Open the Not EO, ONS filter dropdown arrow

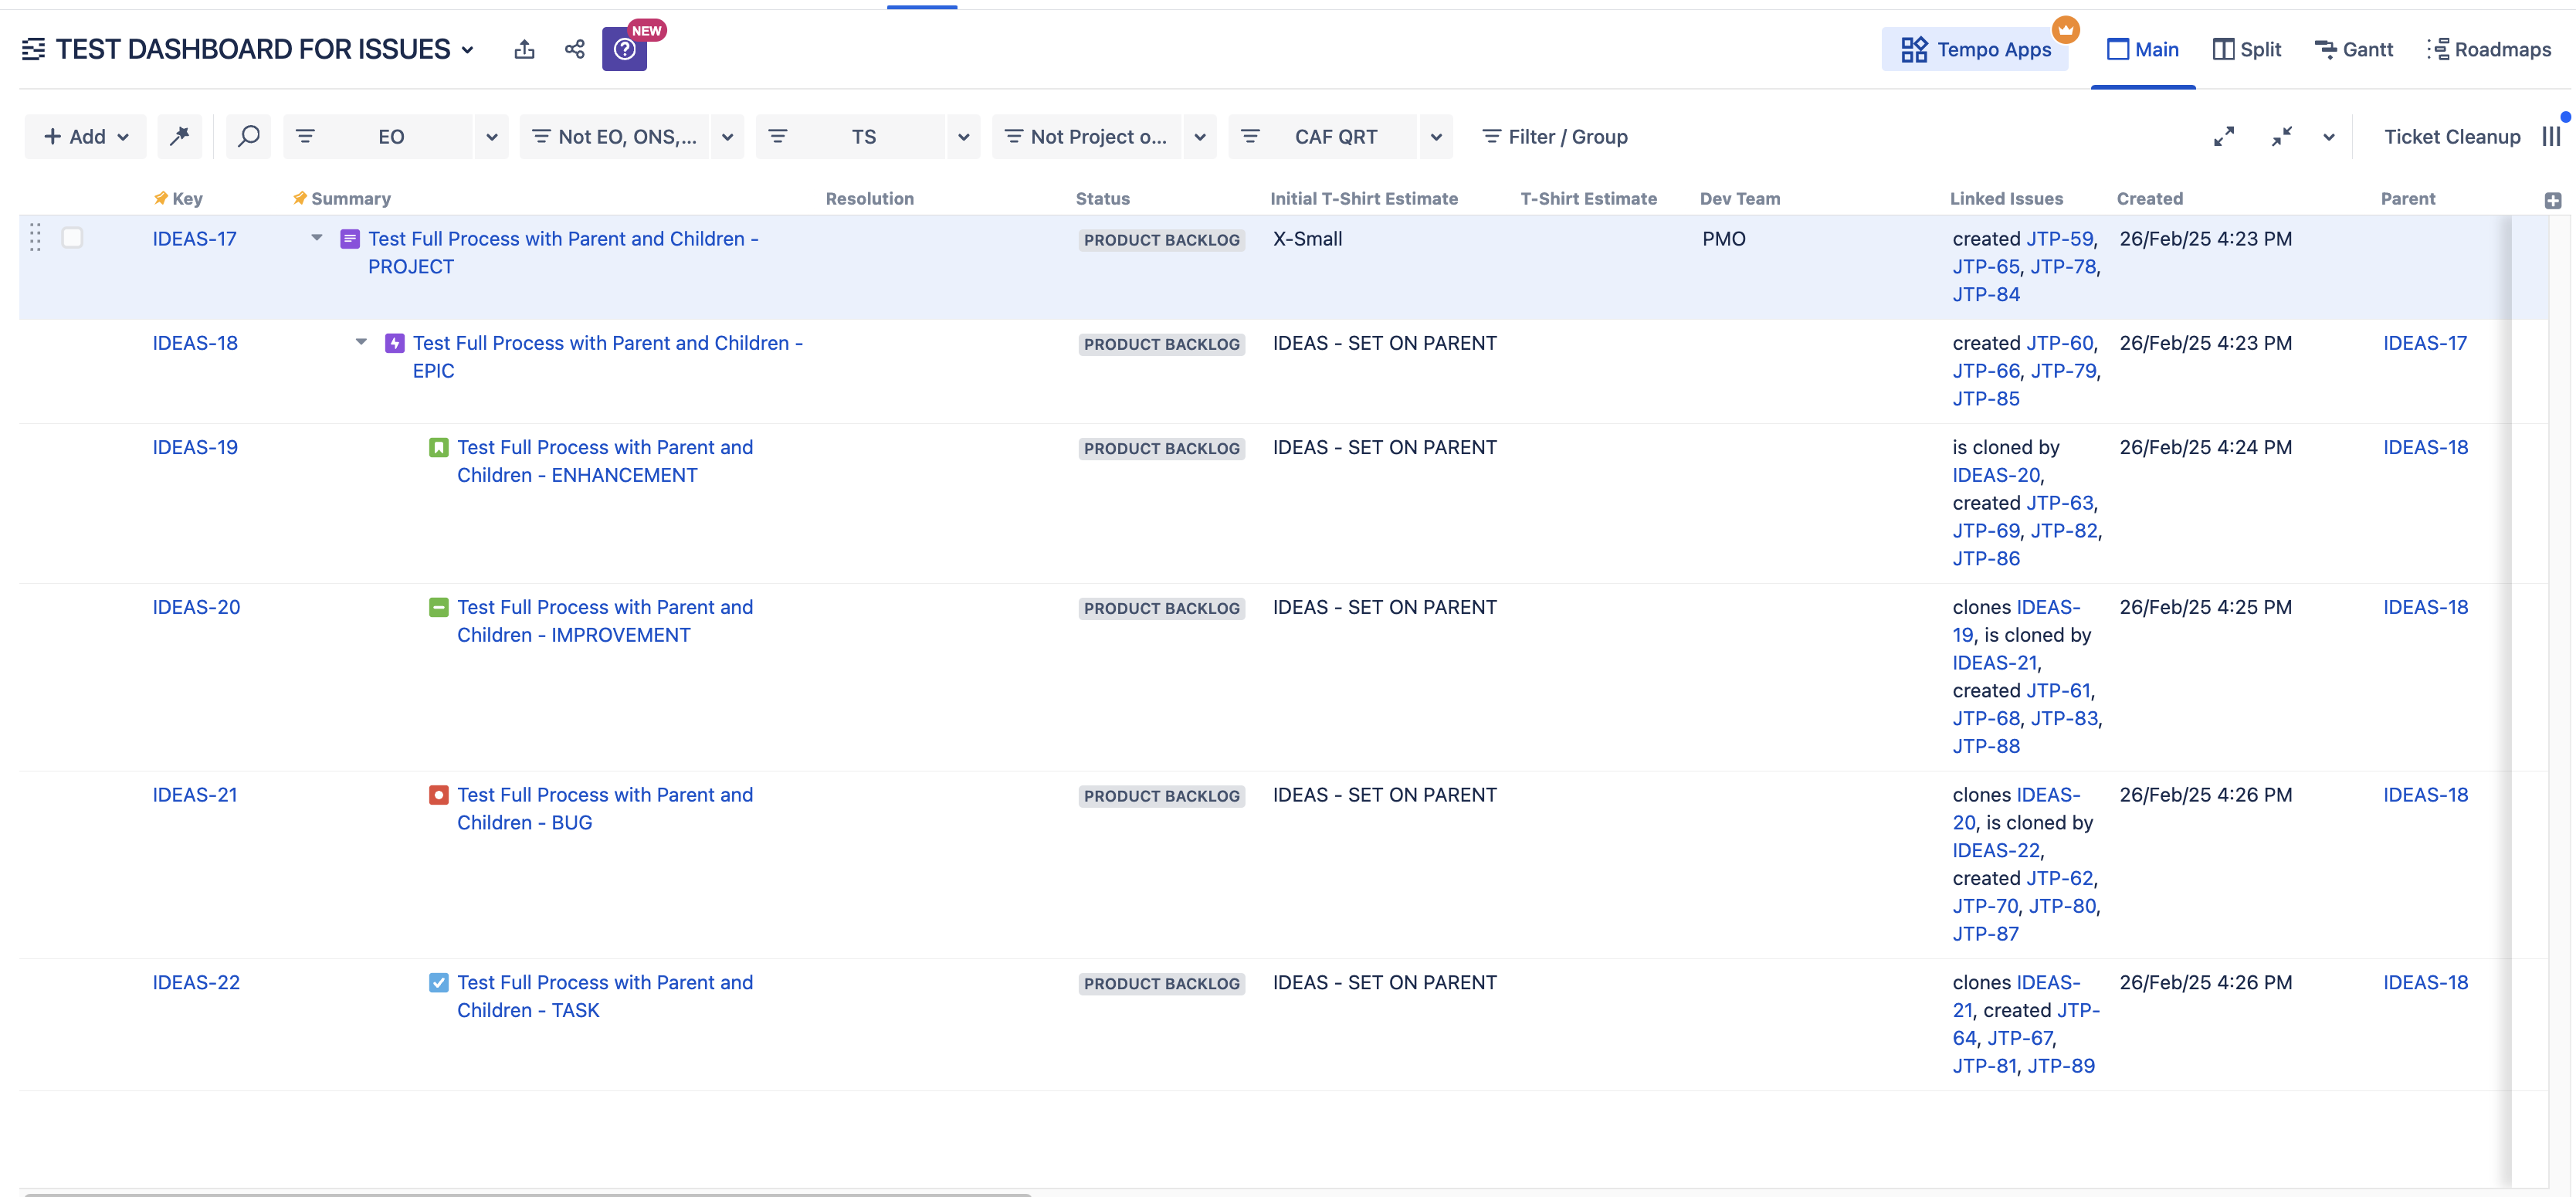click(x=727, y=137)
